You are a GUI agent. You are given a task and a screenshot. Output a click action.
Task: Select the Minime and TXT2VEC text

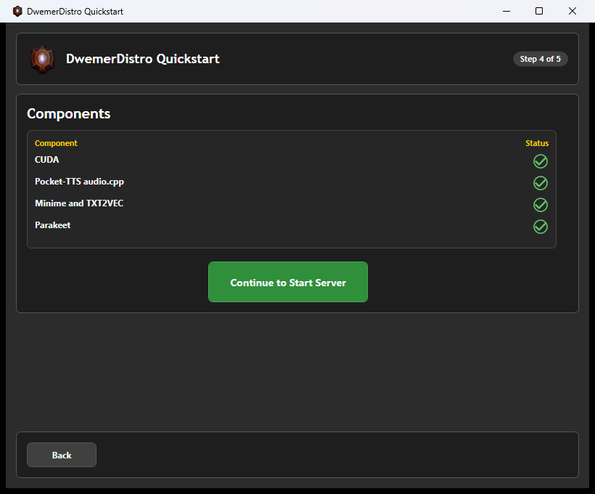click(x=79, y=203)
